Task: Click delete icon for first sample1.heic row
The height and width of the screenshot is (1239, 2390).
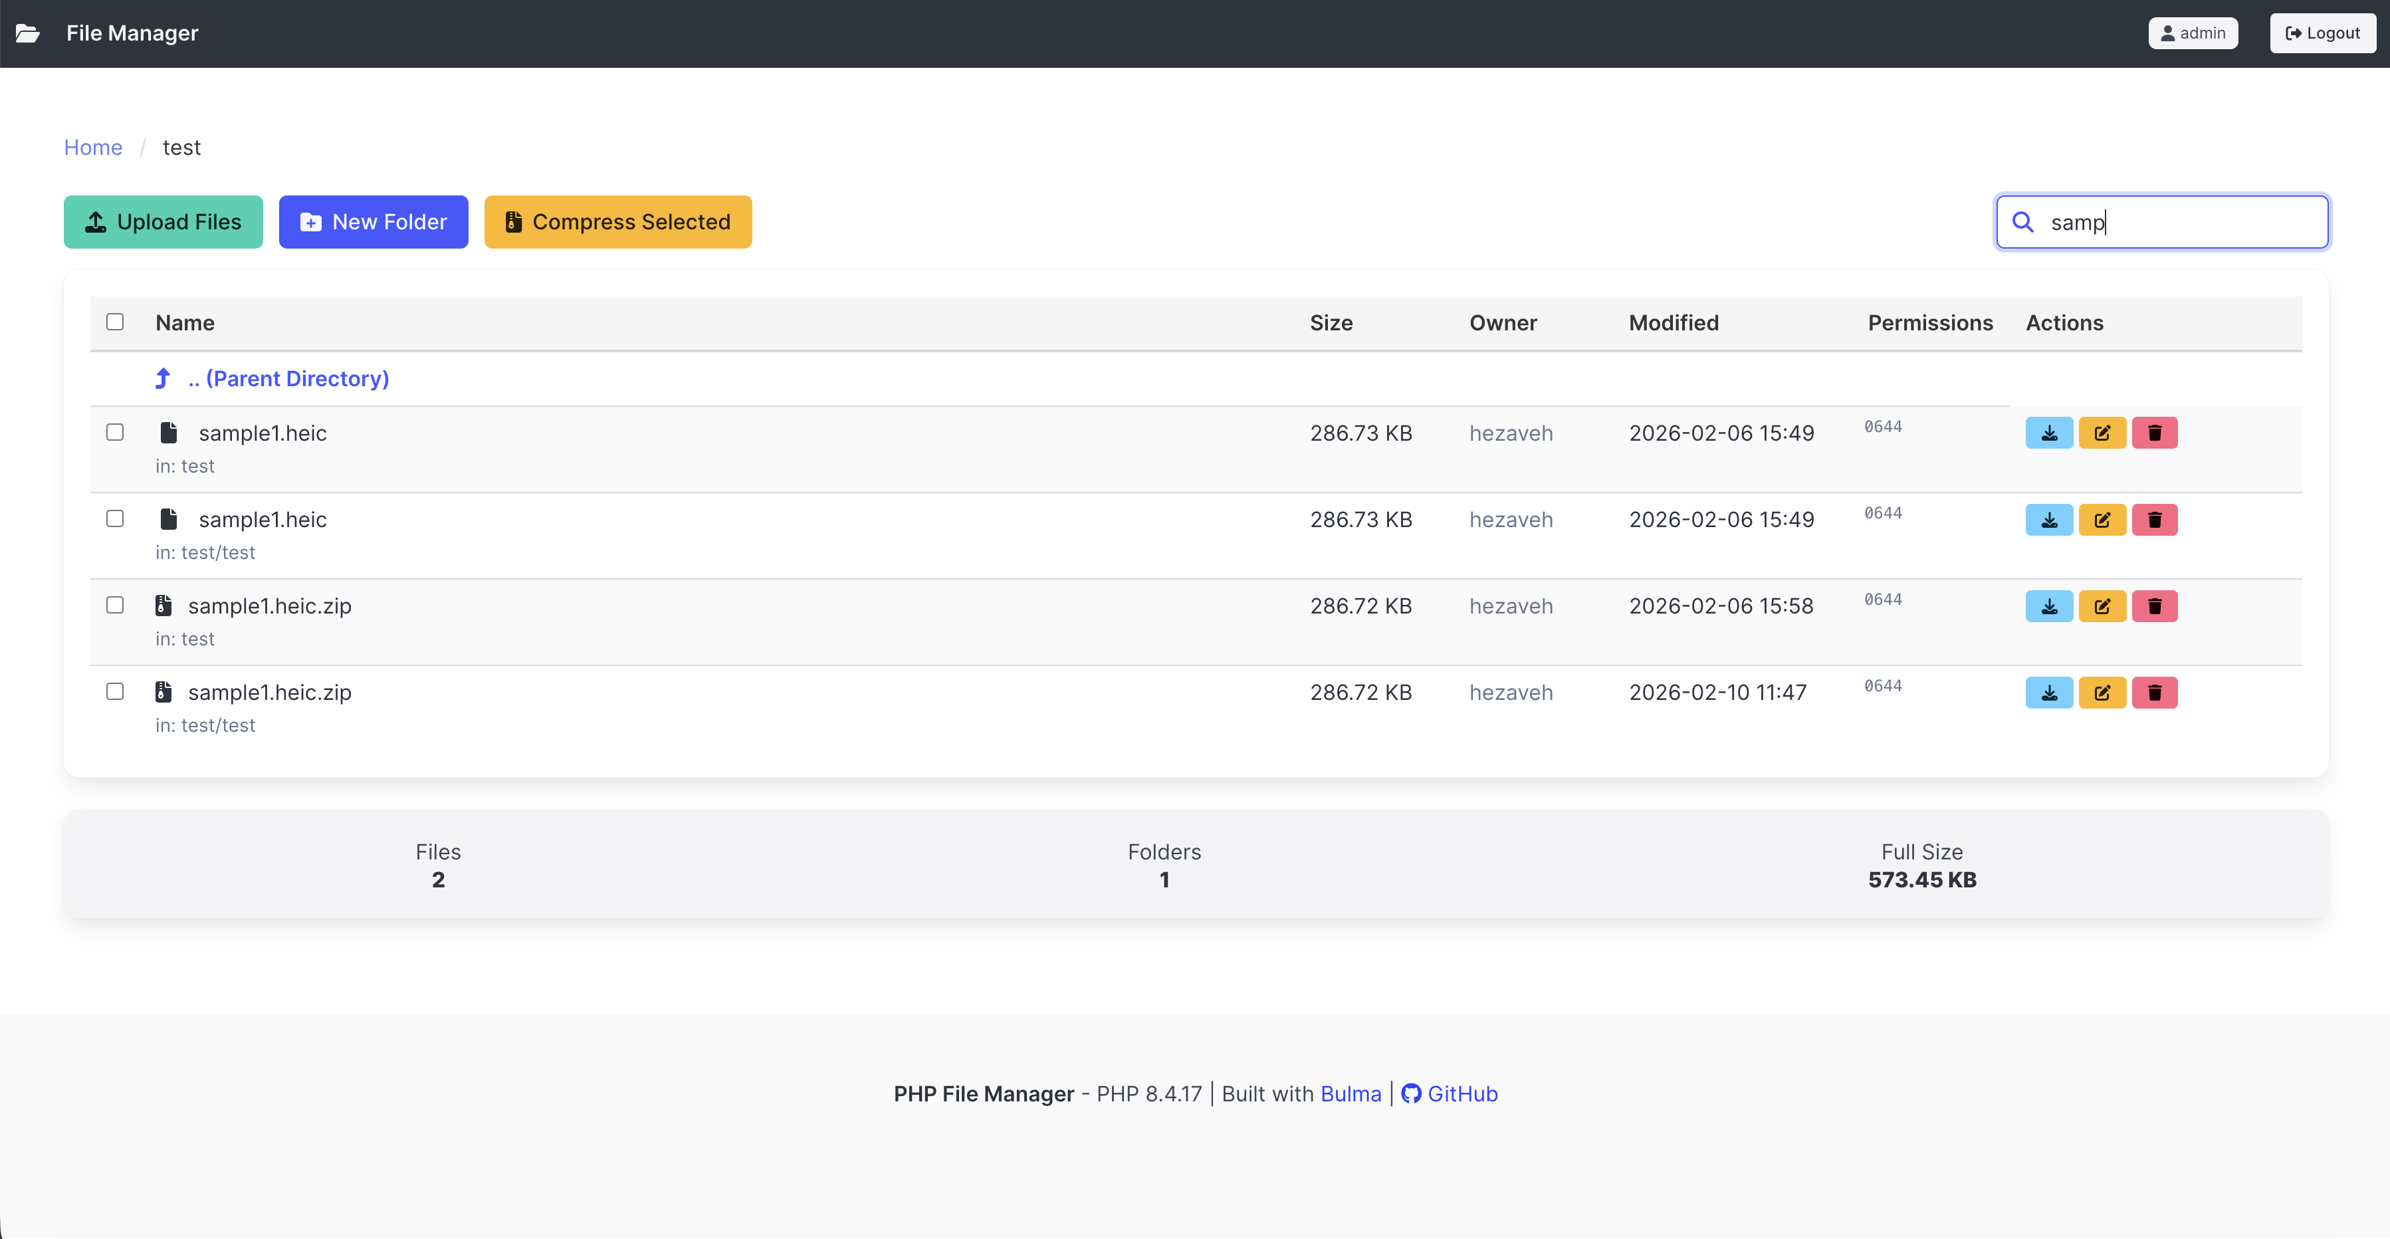Action: [2154, 433]
